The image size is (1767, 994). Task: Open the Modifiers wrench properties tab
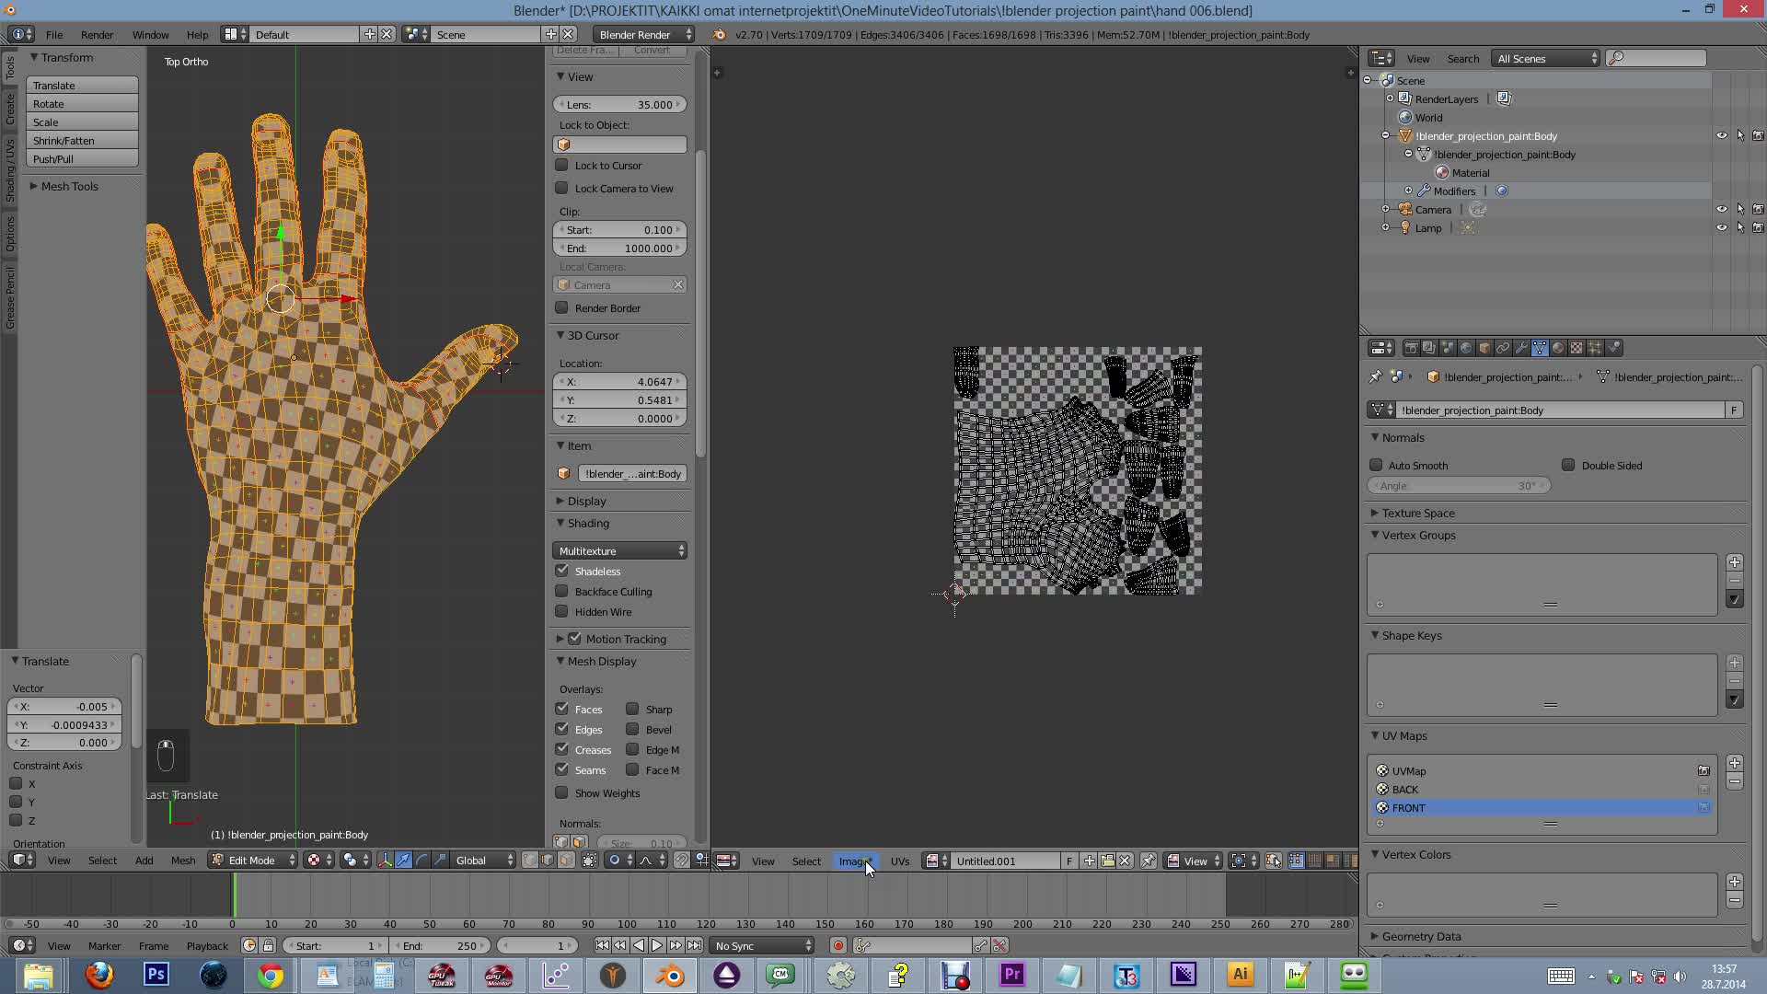point(1521,348)
